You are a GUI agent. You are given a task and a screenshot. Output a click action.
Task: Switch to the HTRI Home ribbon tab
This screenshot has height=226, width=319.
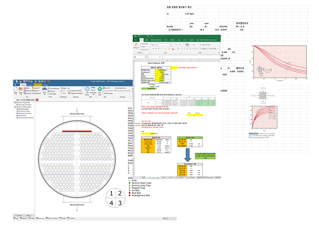[x=23, y=85]
